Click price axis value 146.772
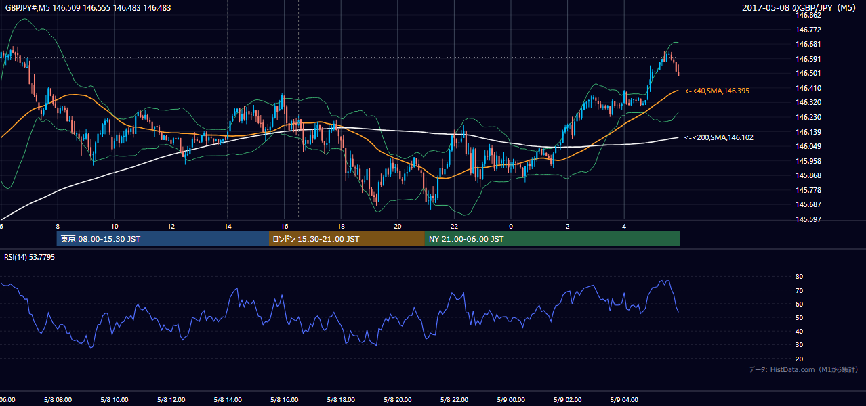Image resolution: width=866 pixels, height=406 pixels. (808, 30)
